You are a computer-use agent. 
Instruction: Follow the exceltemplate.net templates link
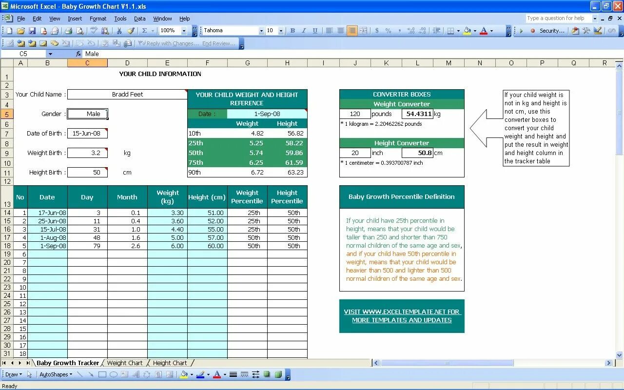pos(402,316)
